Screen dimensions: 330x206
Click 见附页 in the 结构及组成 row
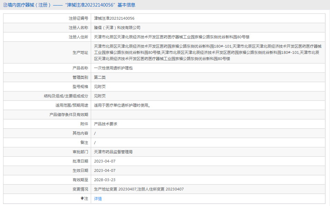[x=100, y=96]
